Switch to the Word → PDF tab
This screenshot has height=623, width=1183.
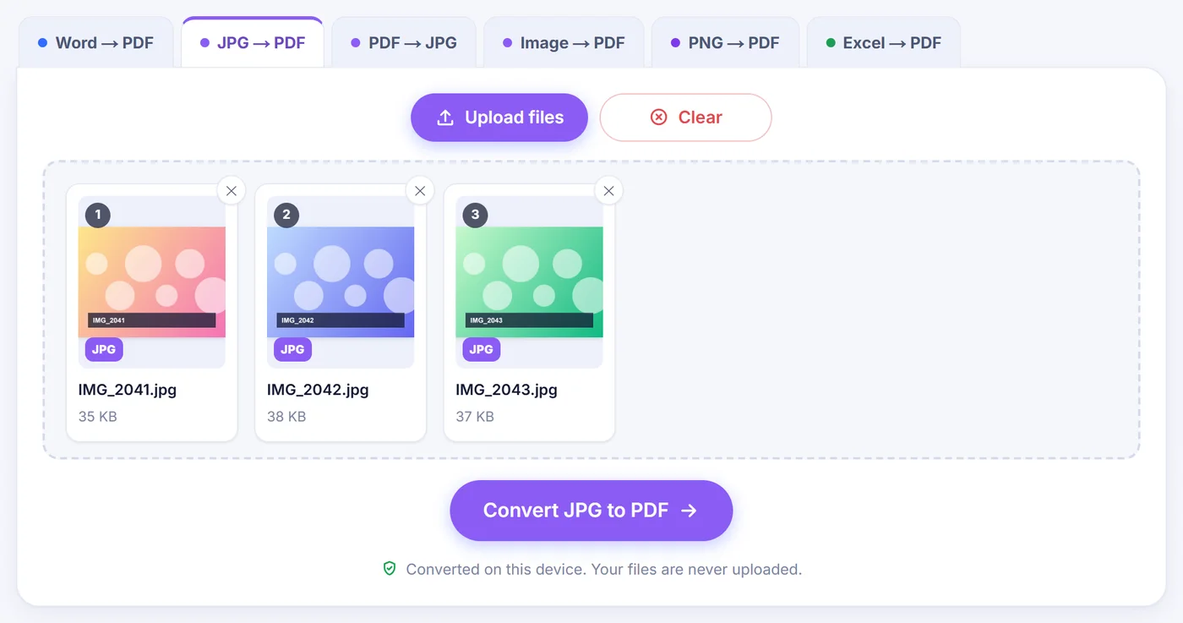click(x=95, y=42)
